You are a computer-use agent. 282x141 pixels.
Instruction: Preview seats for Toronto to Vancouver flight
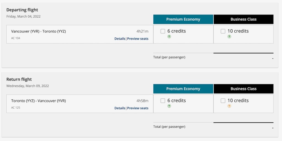coord(138,108)
